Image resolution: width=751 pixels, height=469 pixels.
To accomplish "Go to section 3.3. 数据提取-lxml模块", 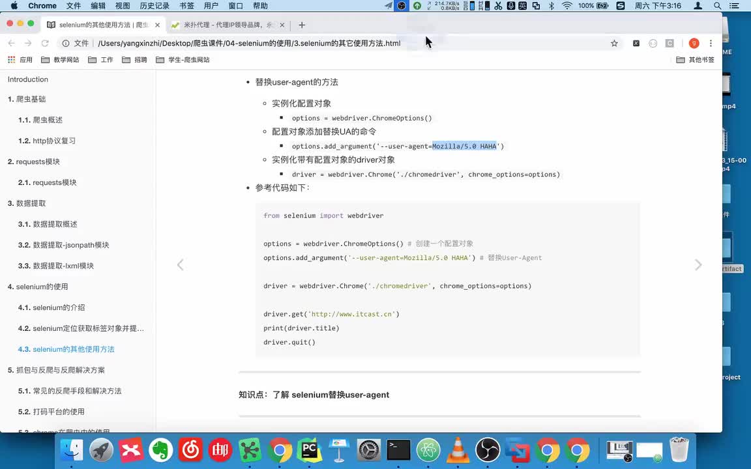I will 56,266.
